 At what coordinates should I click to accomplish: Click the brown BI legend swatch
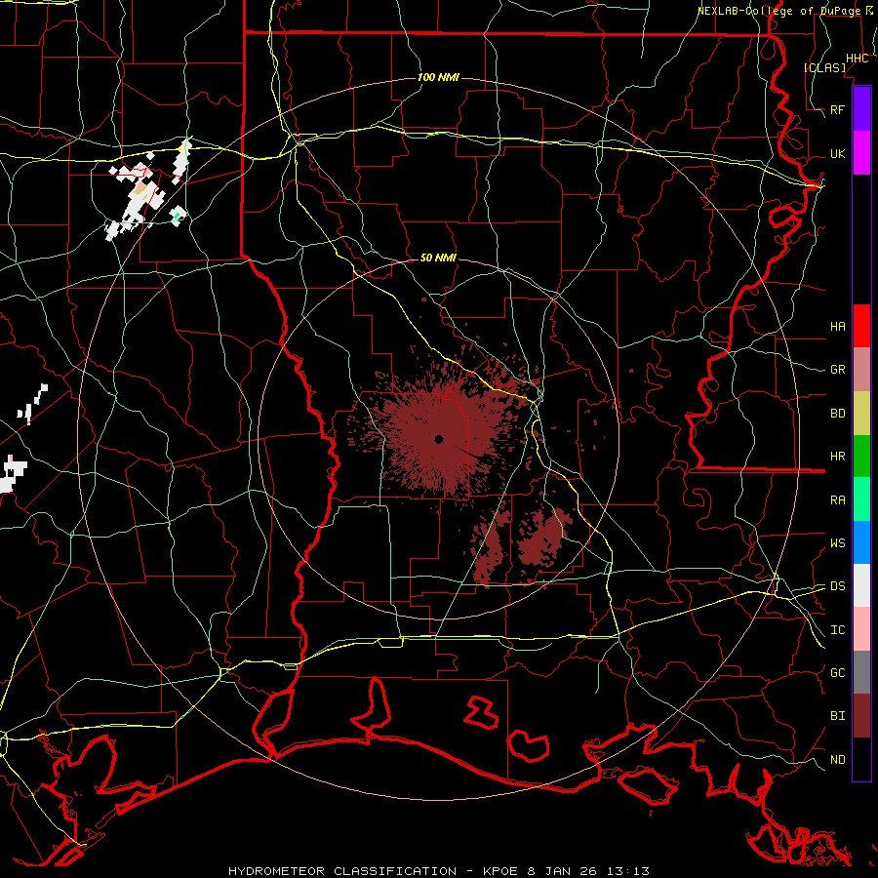click(861, 716)
